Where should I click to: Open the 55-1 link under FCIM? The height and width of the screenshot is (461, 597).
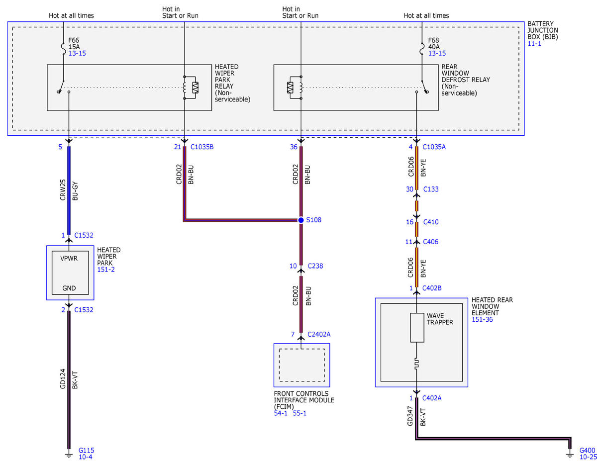point(299,413)
